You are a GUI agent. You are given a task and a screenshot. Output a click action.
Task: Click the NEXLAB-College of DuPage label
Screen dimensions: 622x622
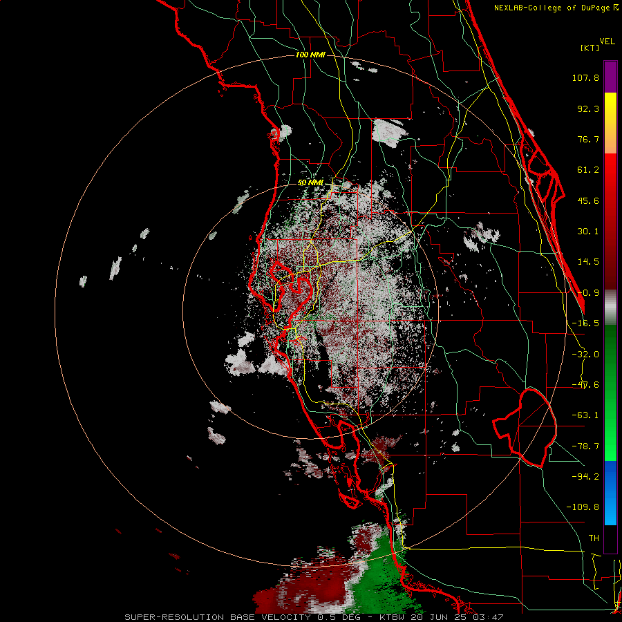pos(556,8)
